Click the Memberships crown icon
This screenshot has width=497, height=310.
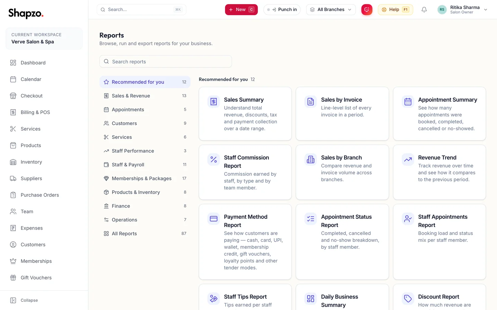13,261
